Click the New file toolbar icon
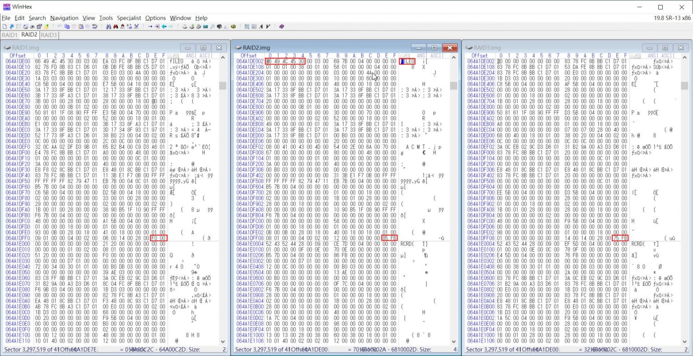This screenshot has height=356, width=693. pyautogui.click(x=5, y=27)
